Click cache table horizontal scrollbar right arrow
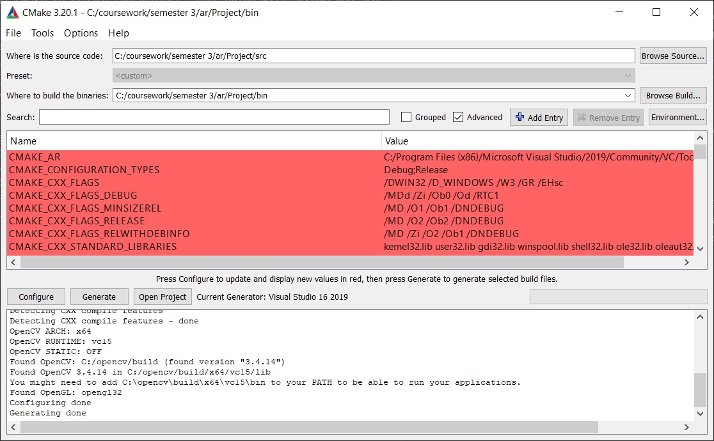This screenshot has height=441, width=714. pos(686,263)
